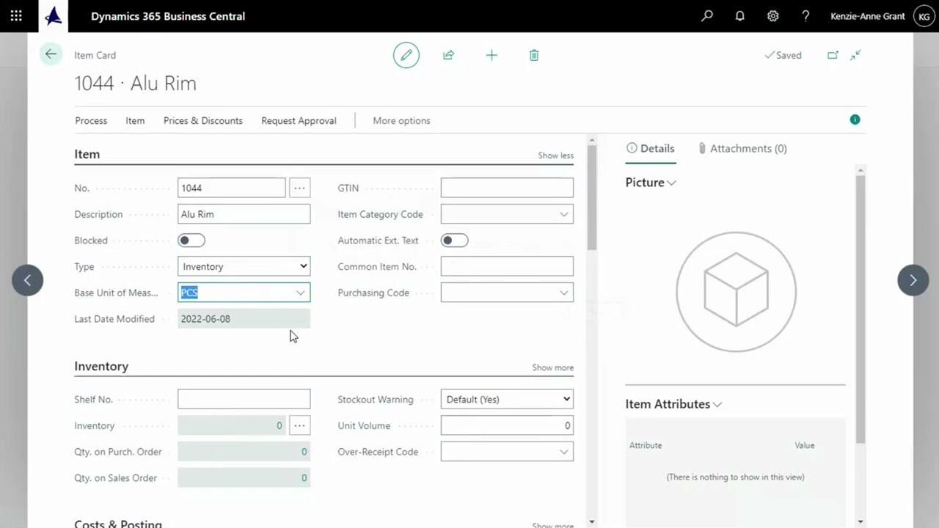Screen dimensions: 939x528
Task: Click the Shelf No. input field
Action: (x=244, y=399)
